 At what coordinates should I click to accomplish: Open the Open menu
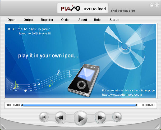click(x=12, y=20)
